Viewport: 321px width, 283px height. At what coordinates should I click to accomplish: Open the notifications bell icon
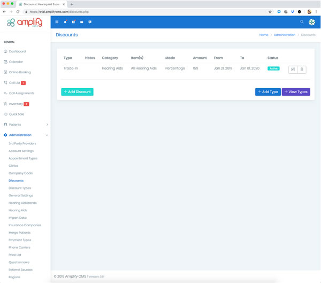[65, 22]
